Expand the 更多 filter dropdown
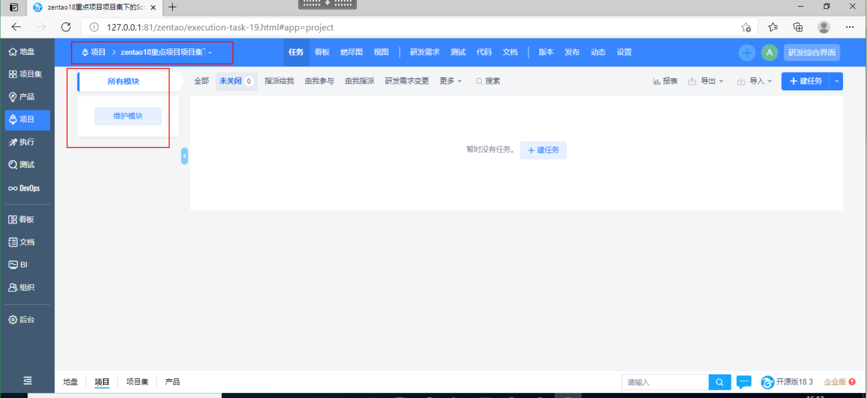This screenshot has height=398, width=867. tap(450, 81)
